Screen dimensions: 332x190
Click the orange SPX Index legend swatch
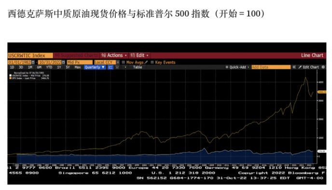click(x=11, y=78)
